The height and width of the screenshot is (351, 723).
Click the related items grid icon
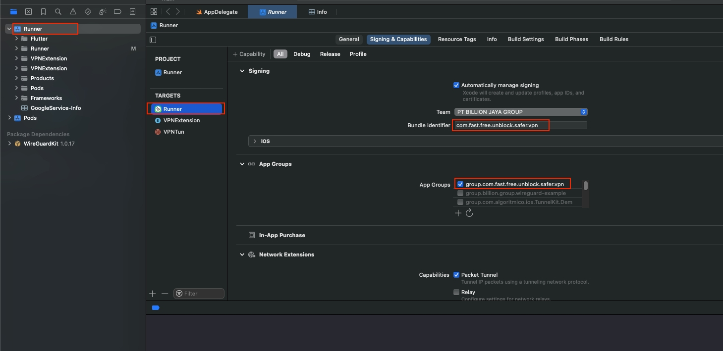pyautogui.click(x=154, y=12)
